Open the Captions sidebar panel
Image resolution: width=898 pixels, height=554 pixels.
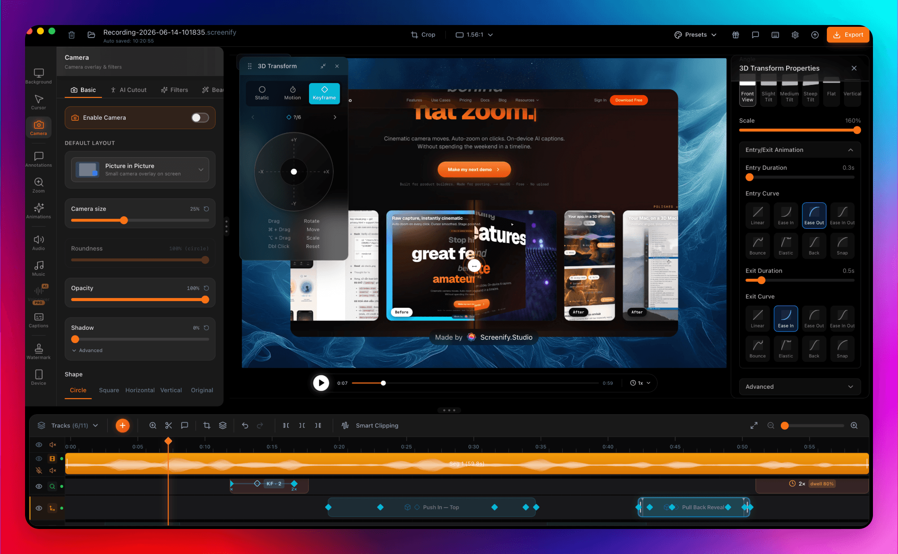pyautogui.click(x=38, y=320)
